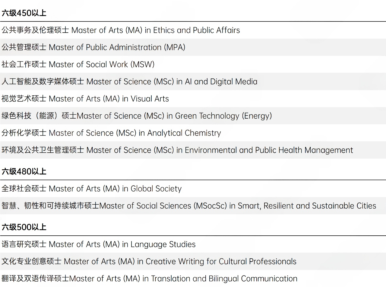Click the 公共管理硕士 program name
This screenshot has height=287, width=386.
coord(24,47)
